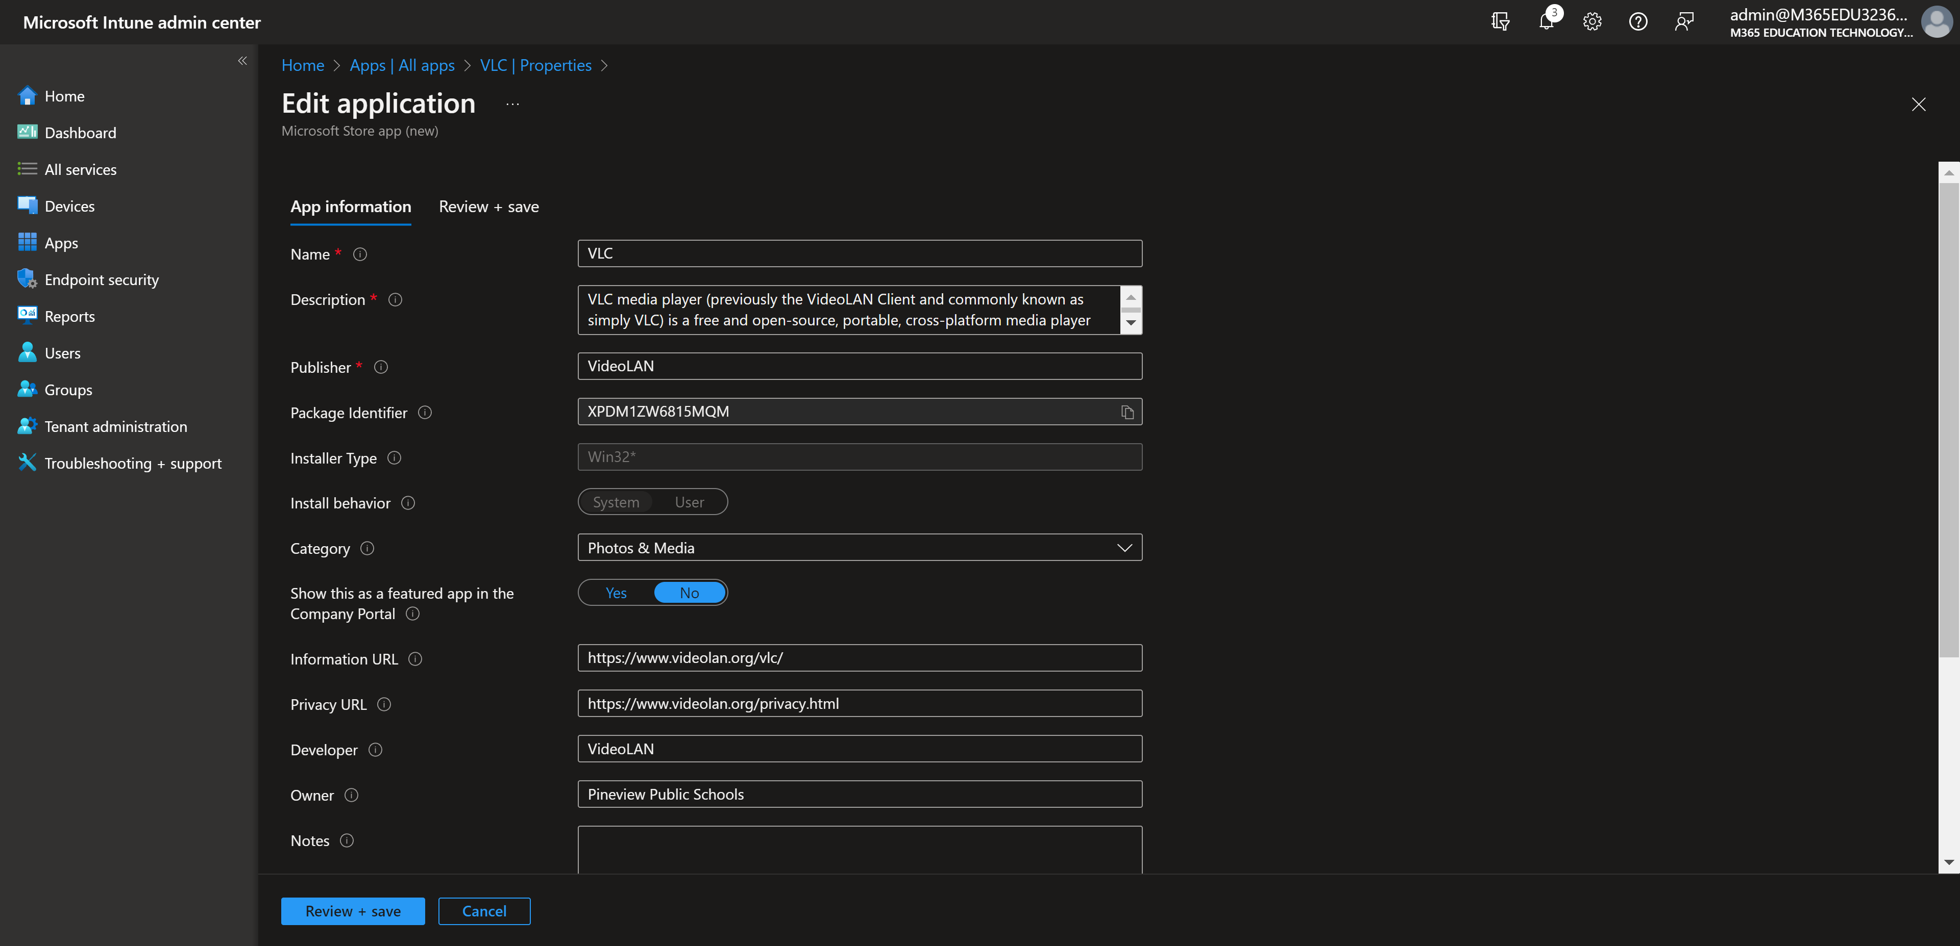
Task: Set featured app to Yes
Action: click(616, 593)
